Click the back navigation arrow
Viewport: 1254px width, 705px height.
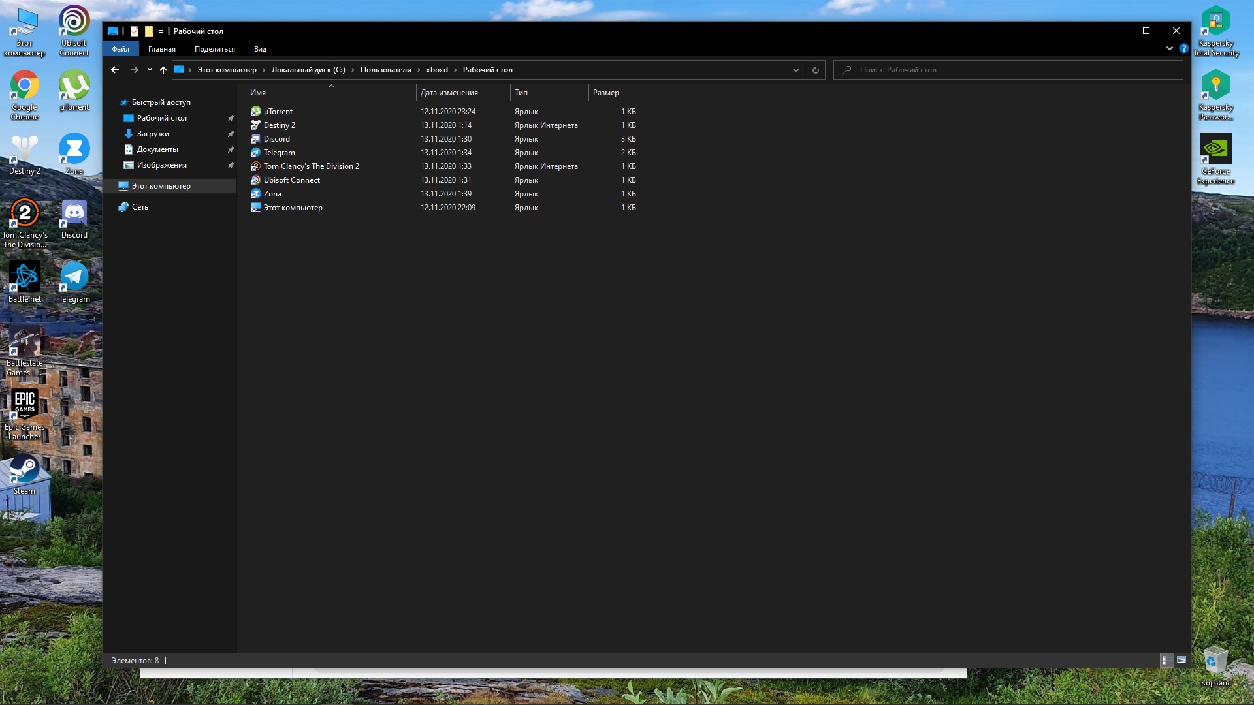click(x=115, y=70)
